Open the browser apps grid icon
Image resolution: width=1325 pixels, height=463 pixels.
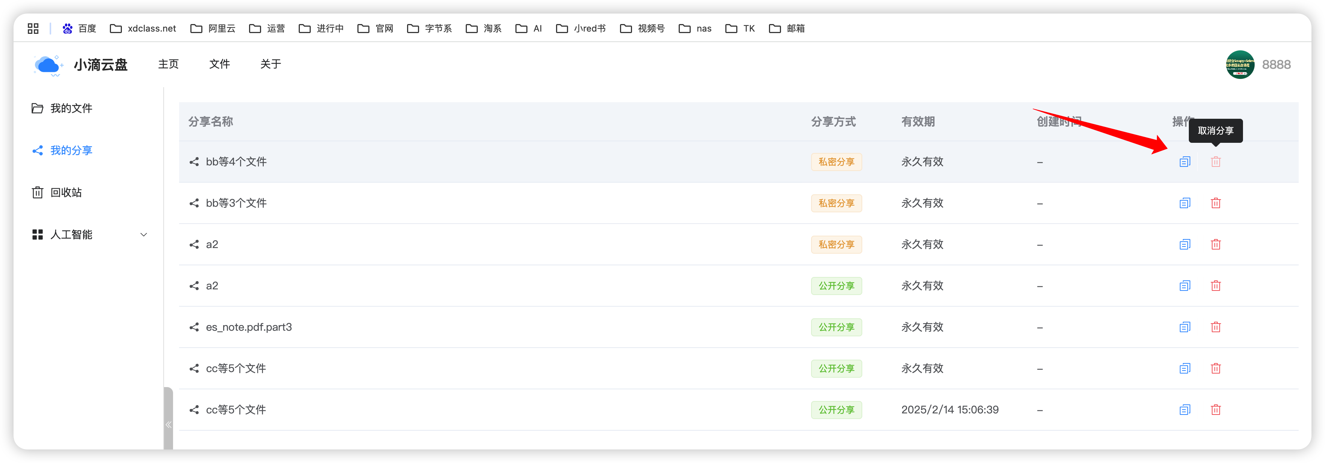pos(33,29)
